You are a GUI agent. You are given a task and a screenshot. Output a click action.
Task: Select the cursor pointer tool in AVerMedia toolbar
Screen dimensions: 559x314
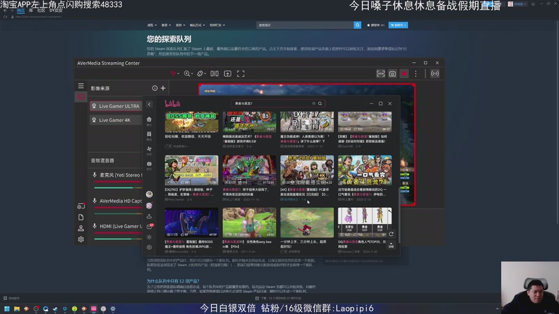coord(173,74)
